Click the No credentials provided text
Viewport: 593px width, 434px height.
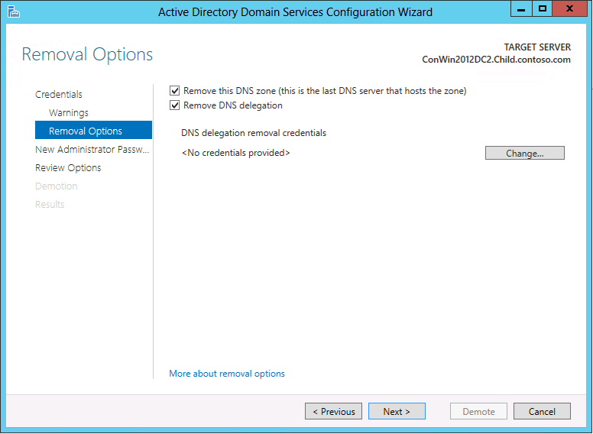[x=235, y=153]
